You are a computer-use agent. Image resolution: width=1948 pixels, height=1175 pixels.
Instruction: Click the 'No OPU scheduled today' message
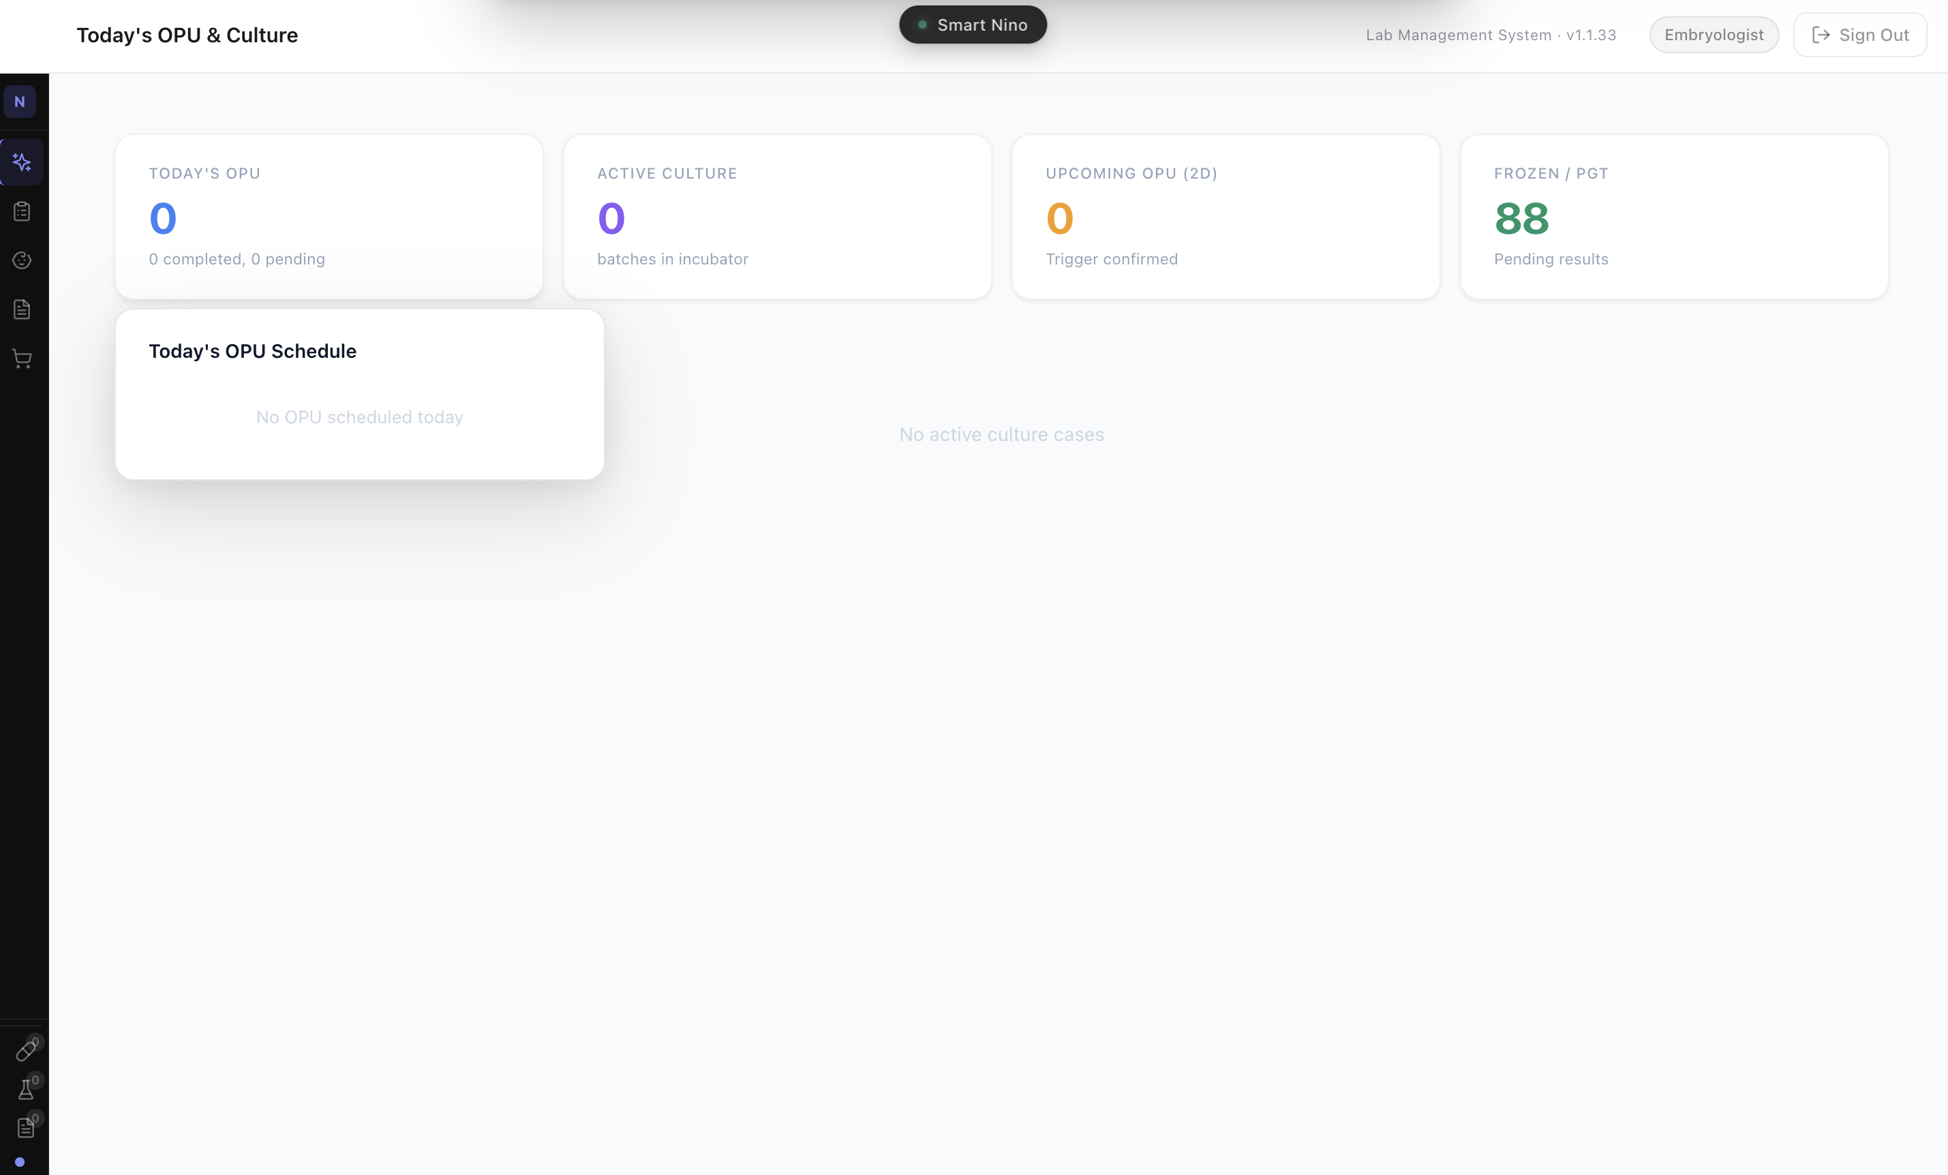(360, 418)
